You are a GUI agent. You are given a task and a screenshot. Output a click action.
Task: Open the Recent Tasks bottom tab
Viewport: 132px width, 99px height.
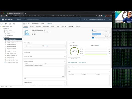point(4,87)
